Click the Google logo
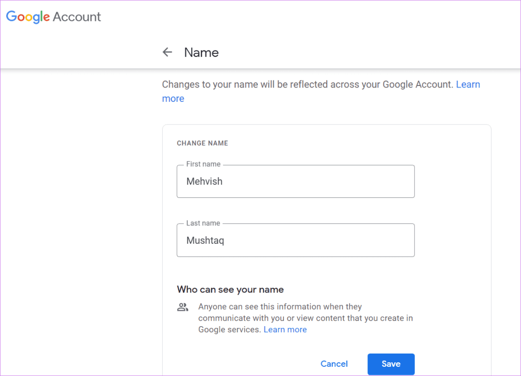521x376 pixels. pyautogui.click(x=28, y=17)
